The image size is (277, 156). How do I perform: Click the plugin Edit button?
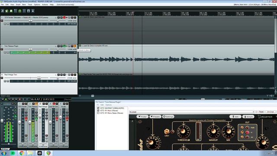235,117
